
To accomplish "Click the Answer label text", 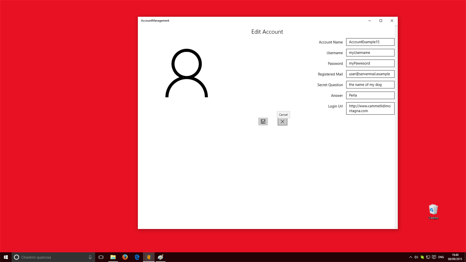I will (x=337, y=95).
